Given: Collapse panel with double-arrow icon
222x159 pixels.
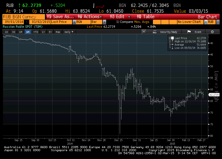Looking at the screenshot, I should pyautogui.click(x=144, y=32).
